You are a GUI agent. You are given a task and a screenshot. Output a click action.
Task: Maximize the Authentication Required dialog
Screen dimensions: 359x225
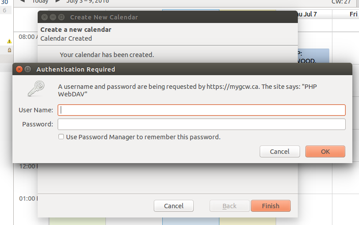(x=28, y=69)
